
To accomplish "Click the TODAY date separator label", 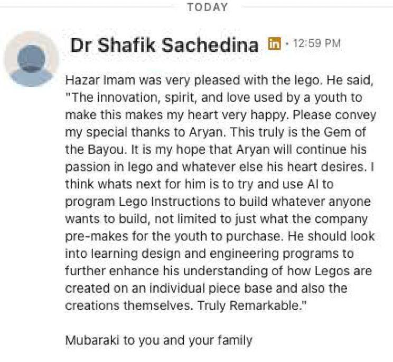I will [x=207, y=7].
